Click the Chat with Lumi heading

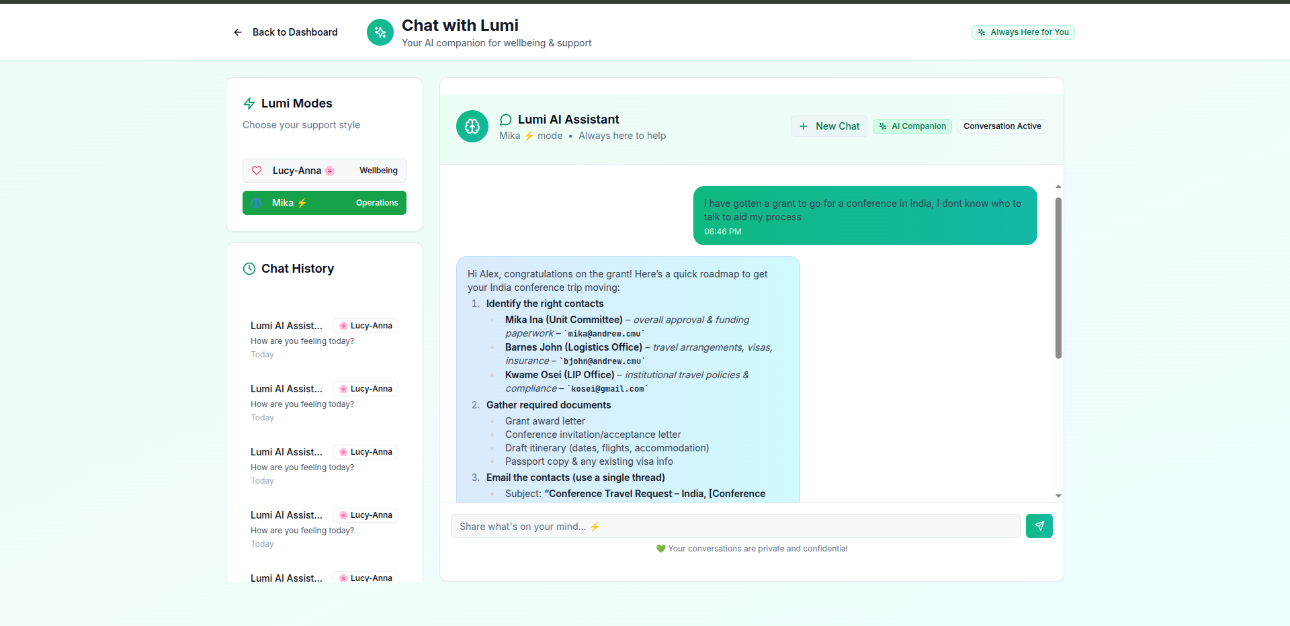[x=460, y=26]
